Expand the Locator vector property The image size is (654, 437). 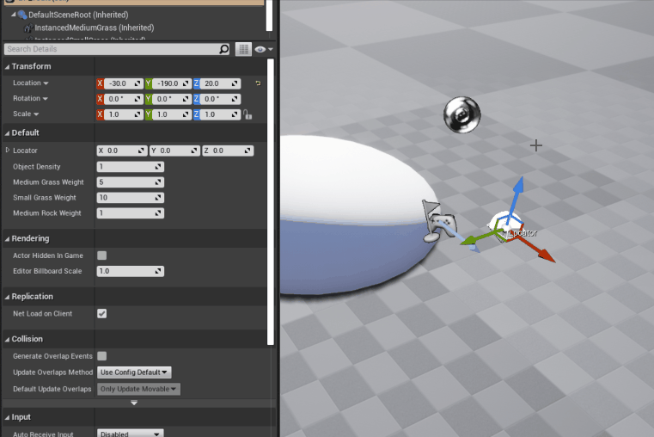click(x=8, y=151)
